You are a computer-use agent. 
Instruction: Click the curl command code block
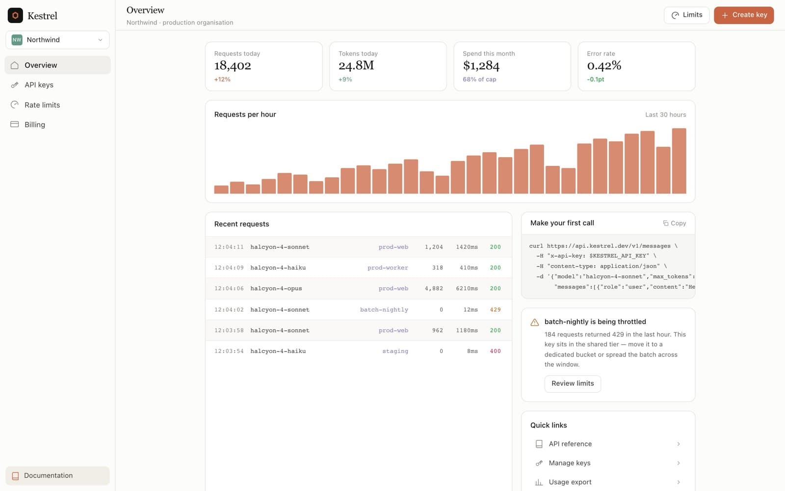tap(608, 266)
